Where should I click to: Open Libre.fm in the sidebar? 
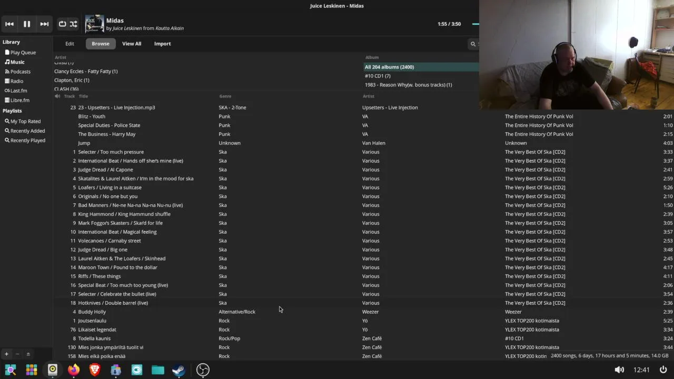coord(20,100)
